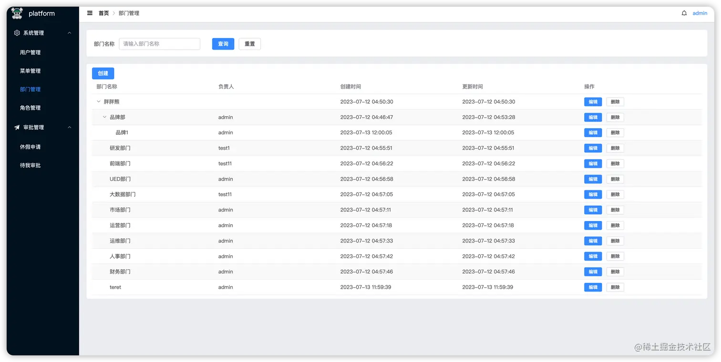Delete the 大数据部门 row
This screenshot has height=362, width=721.
click(x=615, y=194)
